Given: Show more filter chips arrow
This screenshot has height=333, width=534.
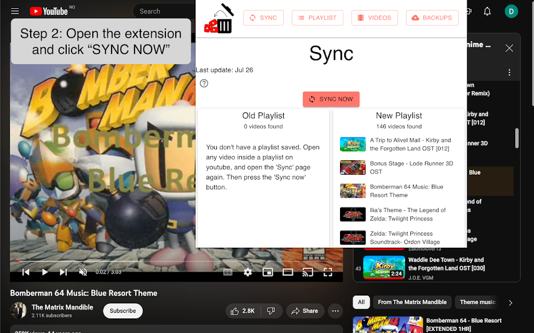Looking at the screenshot, I should 510,302.
